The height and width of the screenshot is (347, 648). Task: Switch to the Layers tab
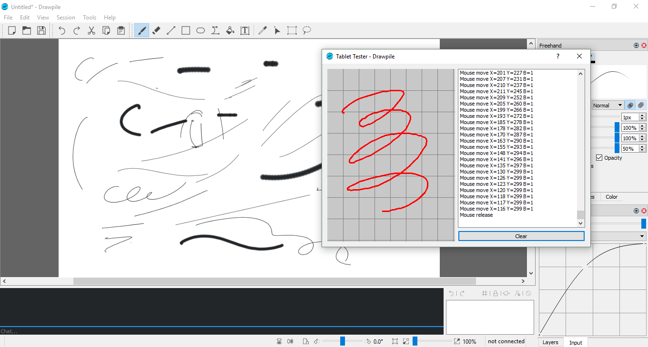550,342
